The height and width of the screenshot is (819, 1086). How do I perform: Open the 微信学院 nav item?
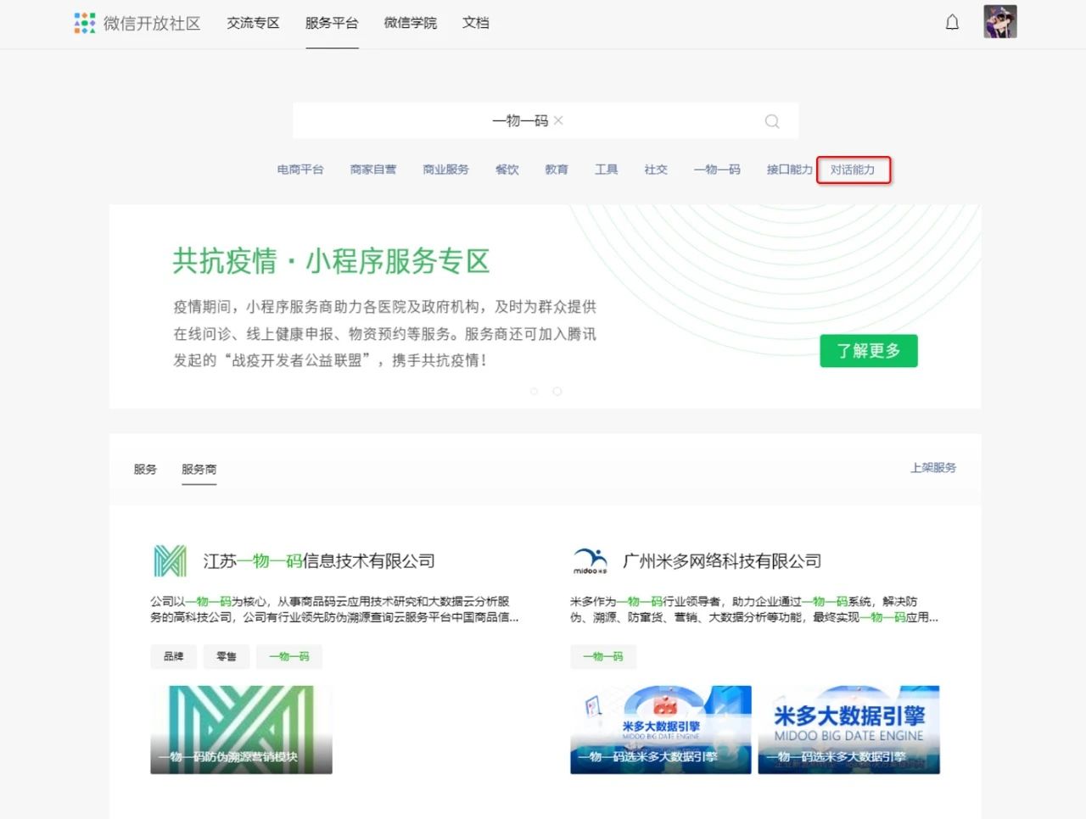[411, 23]
